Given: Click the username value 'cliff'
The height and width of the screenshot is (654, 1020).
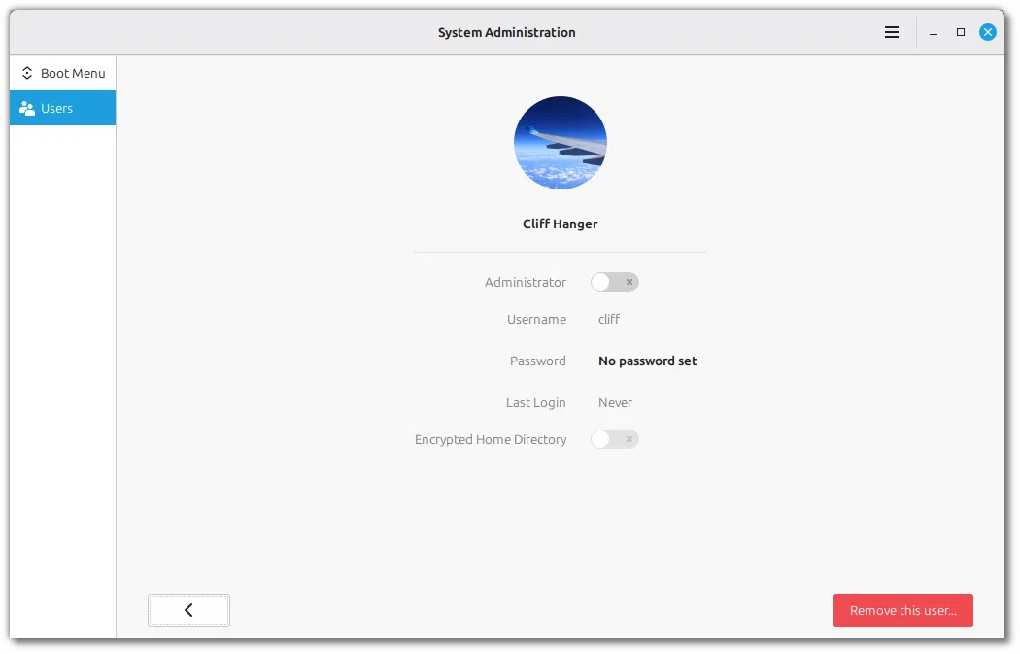Looking at the screenshot, I should (609, 319).
